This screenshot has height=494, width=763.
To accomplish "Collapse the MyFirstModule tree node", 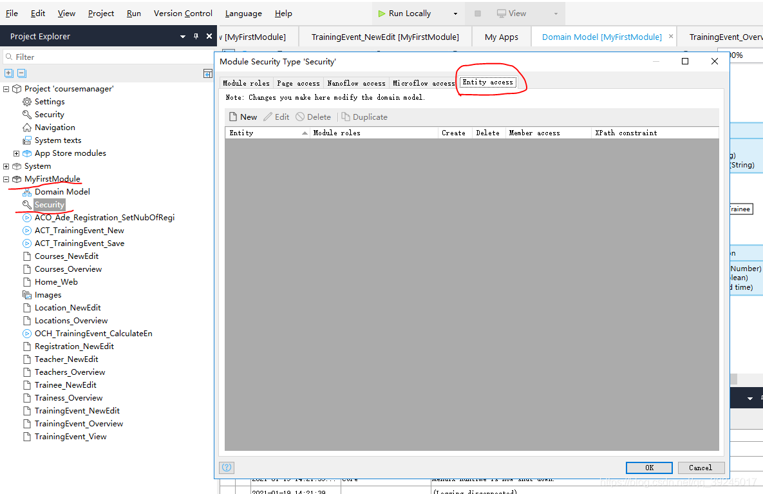I will (6, 179).
